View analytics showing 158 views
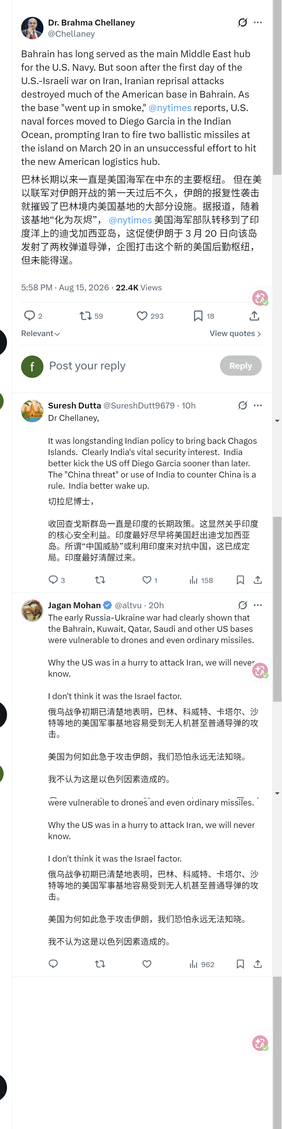Screen dimensions: 282x1129 pyautogui.click(x=201, y=580)
